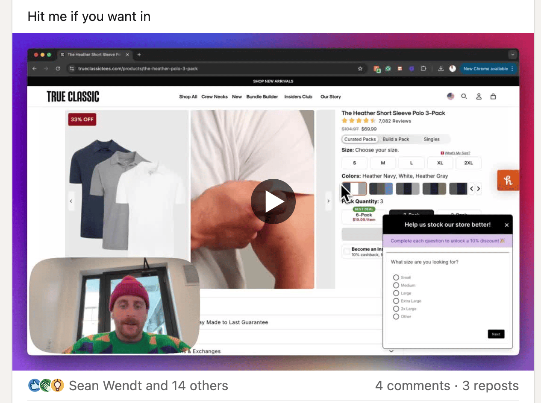The width and height of the screenshot is (541, 403).
Task: Select the Build a Pack tab
Action: (x=396, y=139)
